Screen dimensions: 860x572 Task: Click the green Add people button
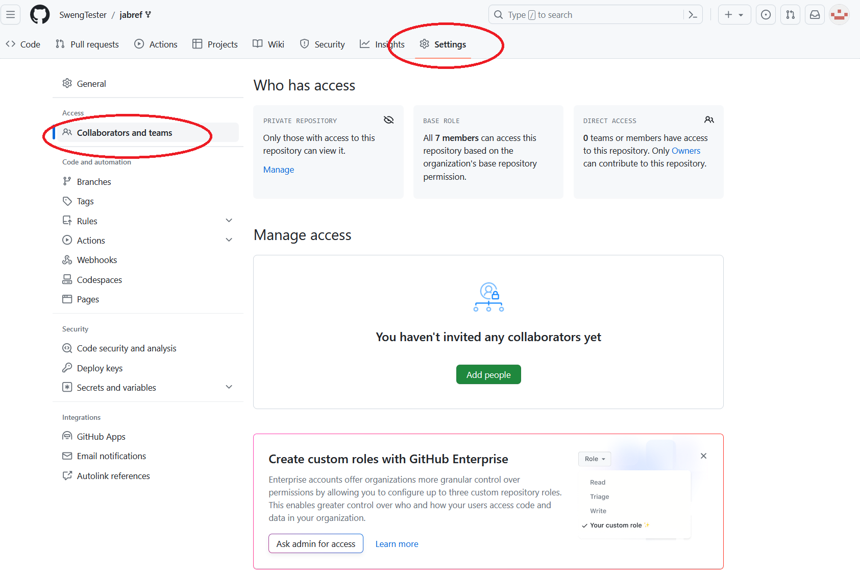(x=488, y=374)
